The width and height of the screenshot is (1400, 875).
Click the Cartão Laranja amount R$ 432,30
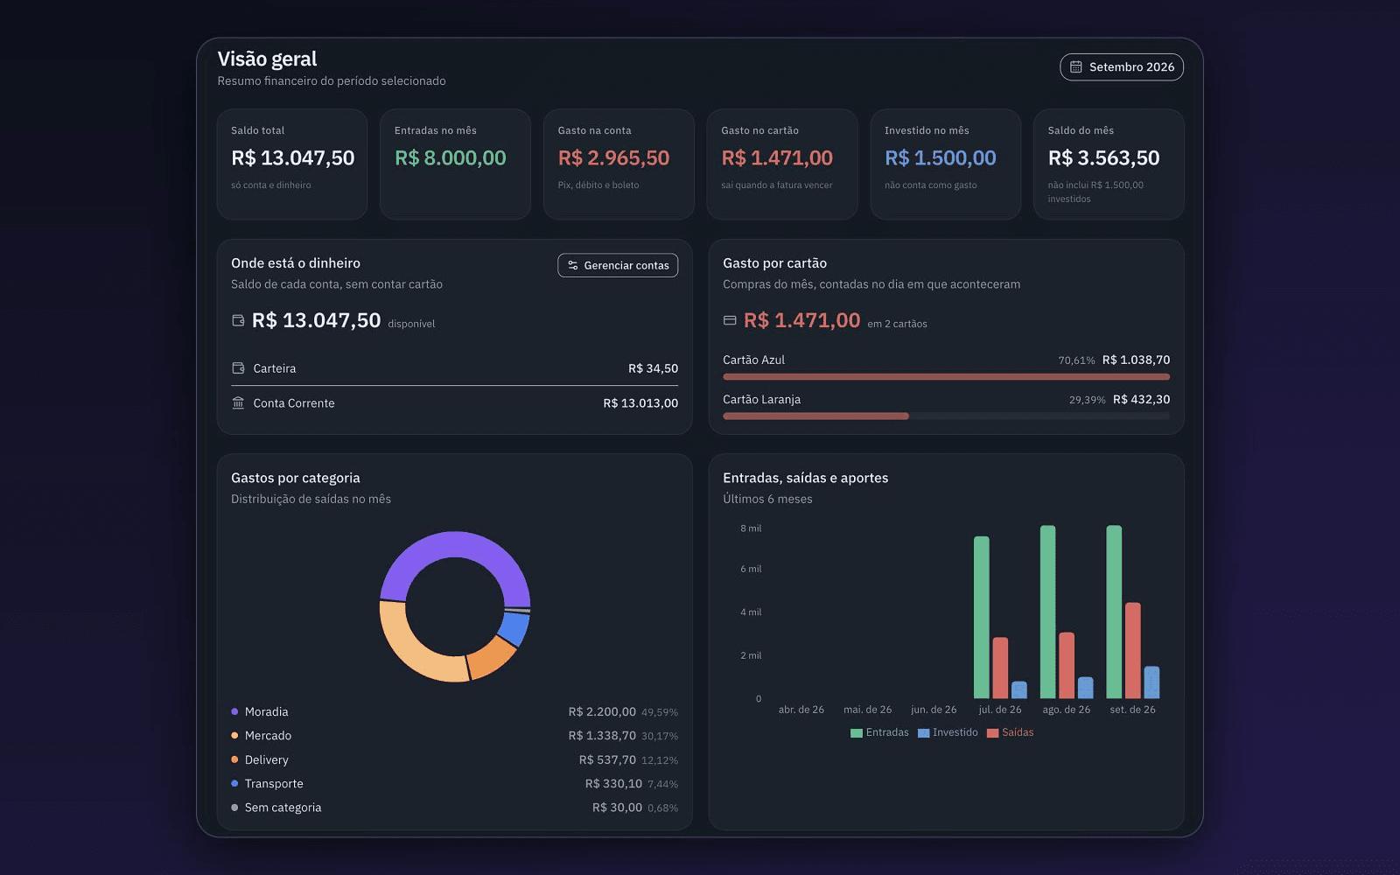pyautogui.click(x=1141, y=399)
